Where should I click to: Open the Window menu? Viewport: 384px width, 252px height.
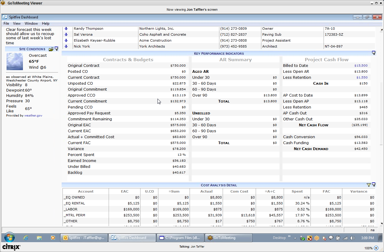(31, 23)
